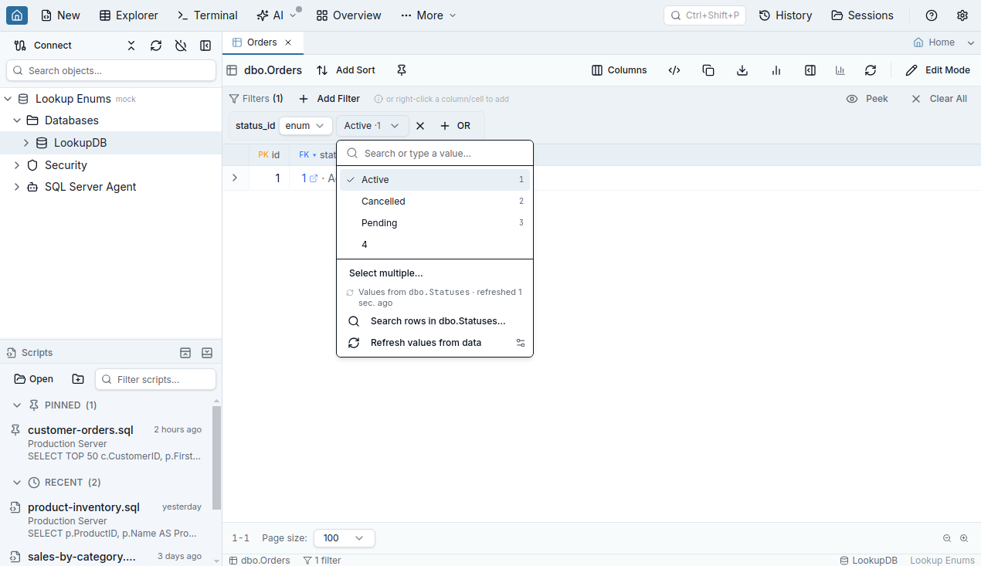This screenshot has width=981, height=566.
Task: Open the Page size dropdown
Action: (345, 538)
